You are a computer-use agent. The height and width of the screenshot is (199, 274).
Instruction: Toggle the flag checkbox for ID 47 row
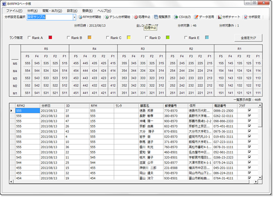click(x=249, y=121)
